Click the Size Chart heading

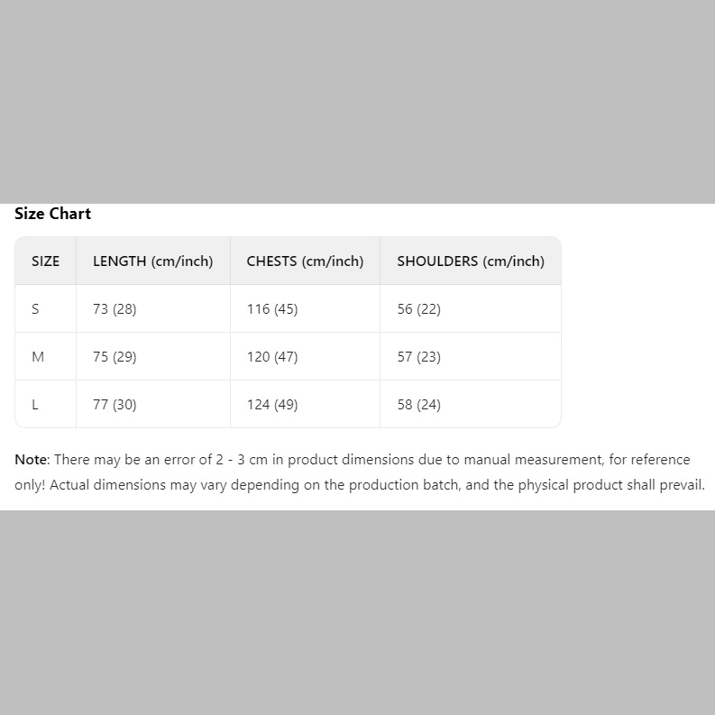coord(52,214)
